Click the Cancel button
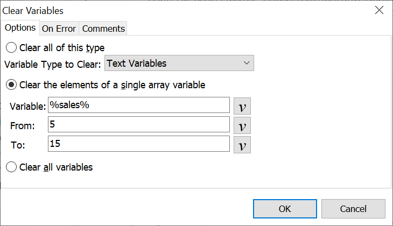Image resolution: width=393 pixels, height=226 pixels. pos(353,209)
